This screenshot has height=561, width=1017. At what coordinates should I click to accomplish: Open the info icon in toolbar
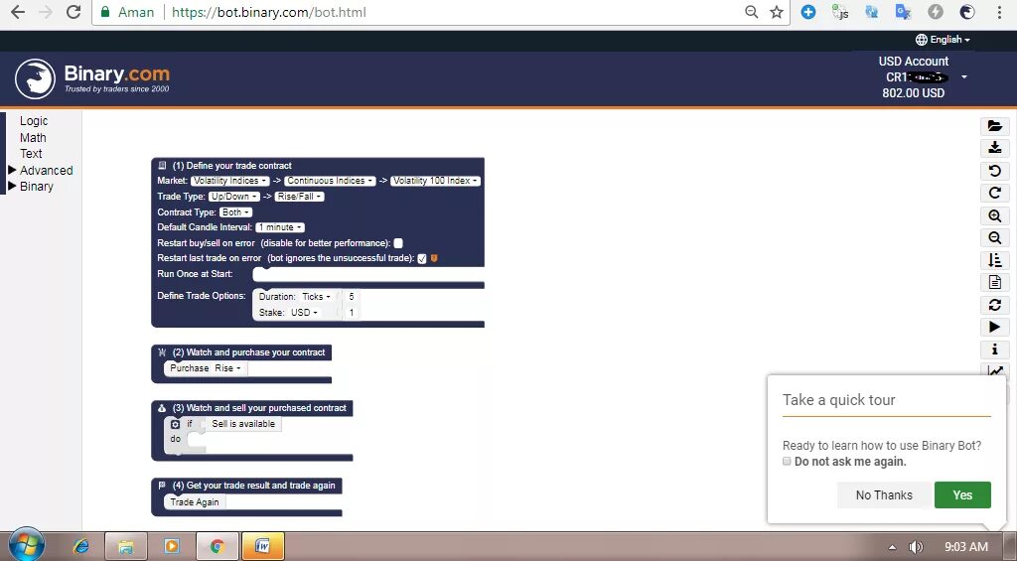click(995, 350)
